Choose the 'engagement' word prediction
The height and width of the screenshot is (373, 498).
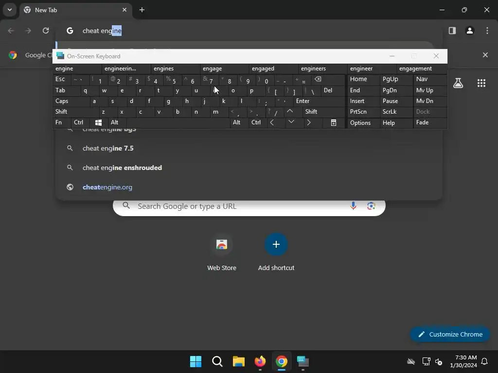[x=422, y=68]
